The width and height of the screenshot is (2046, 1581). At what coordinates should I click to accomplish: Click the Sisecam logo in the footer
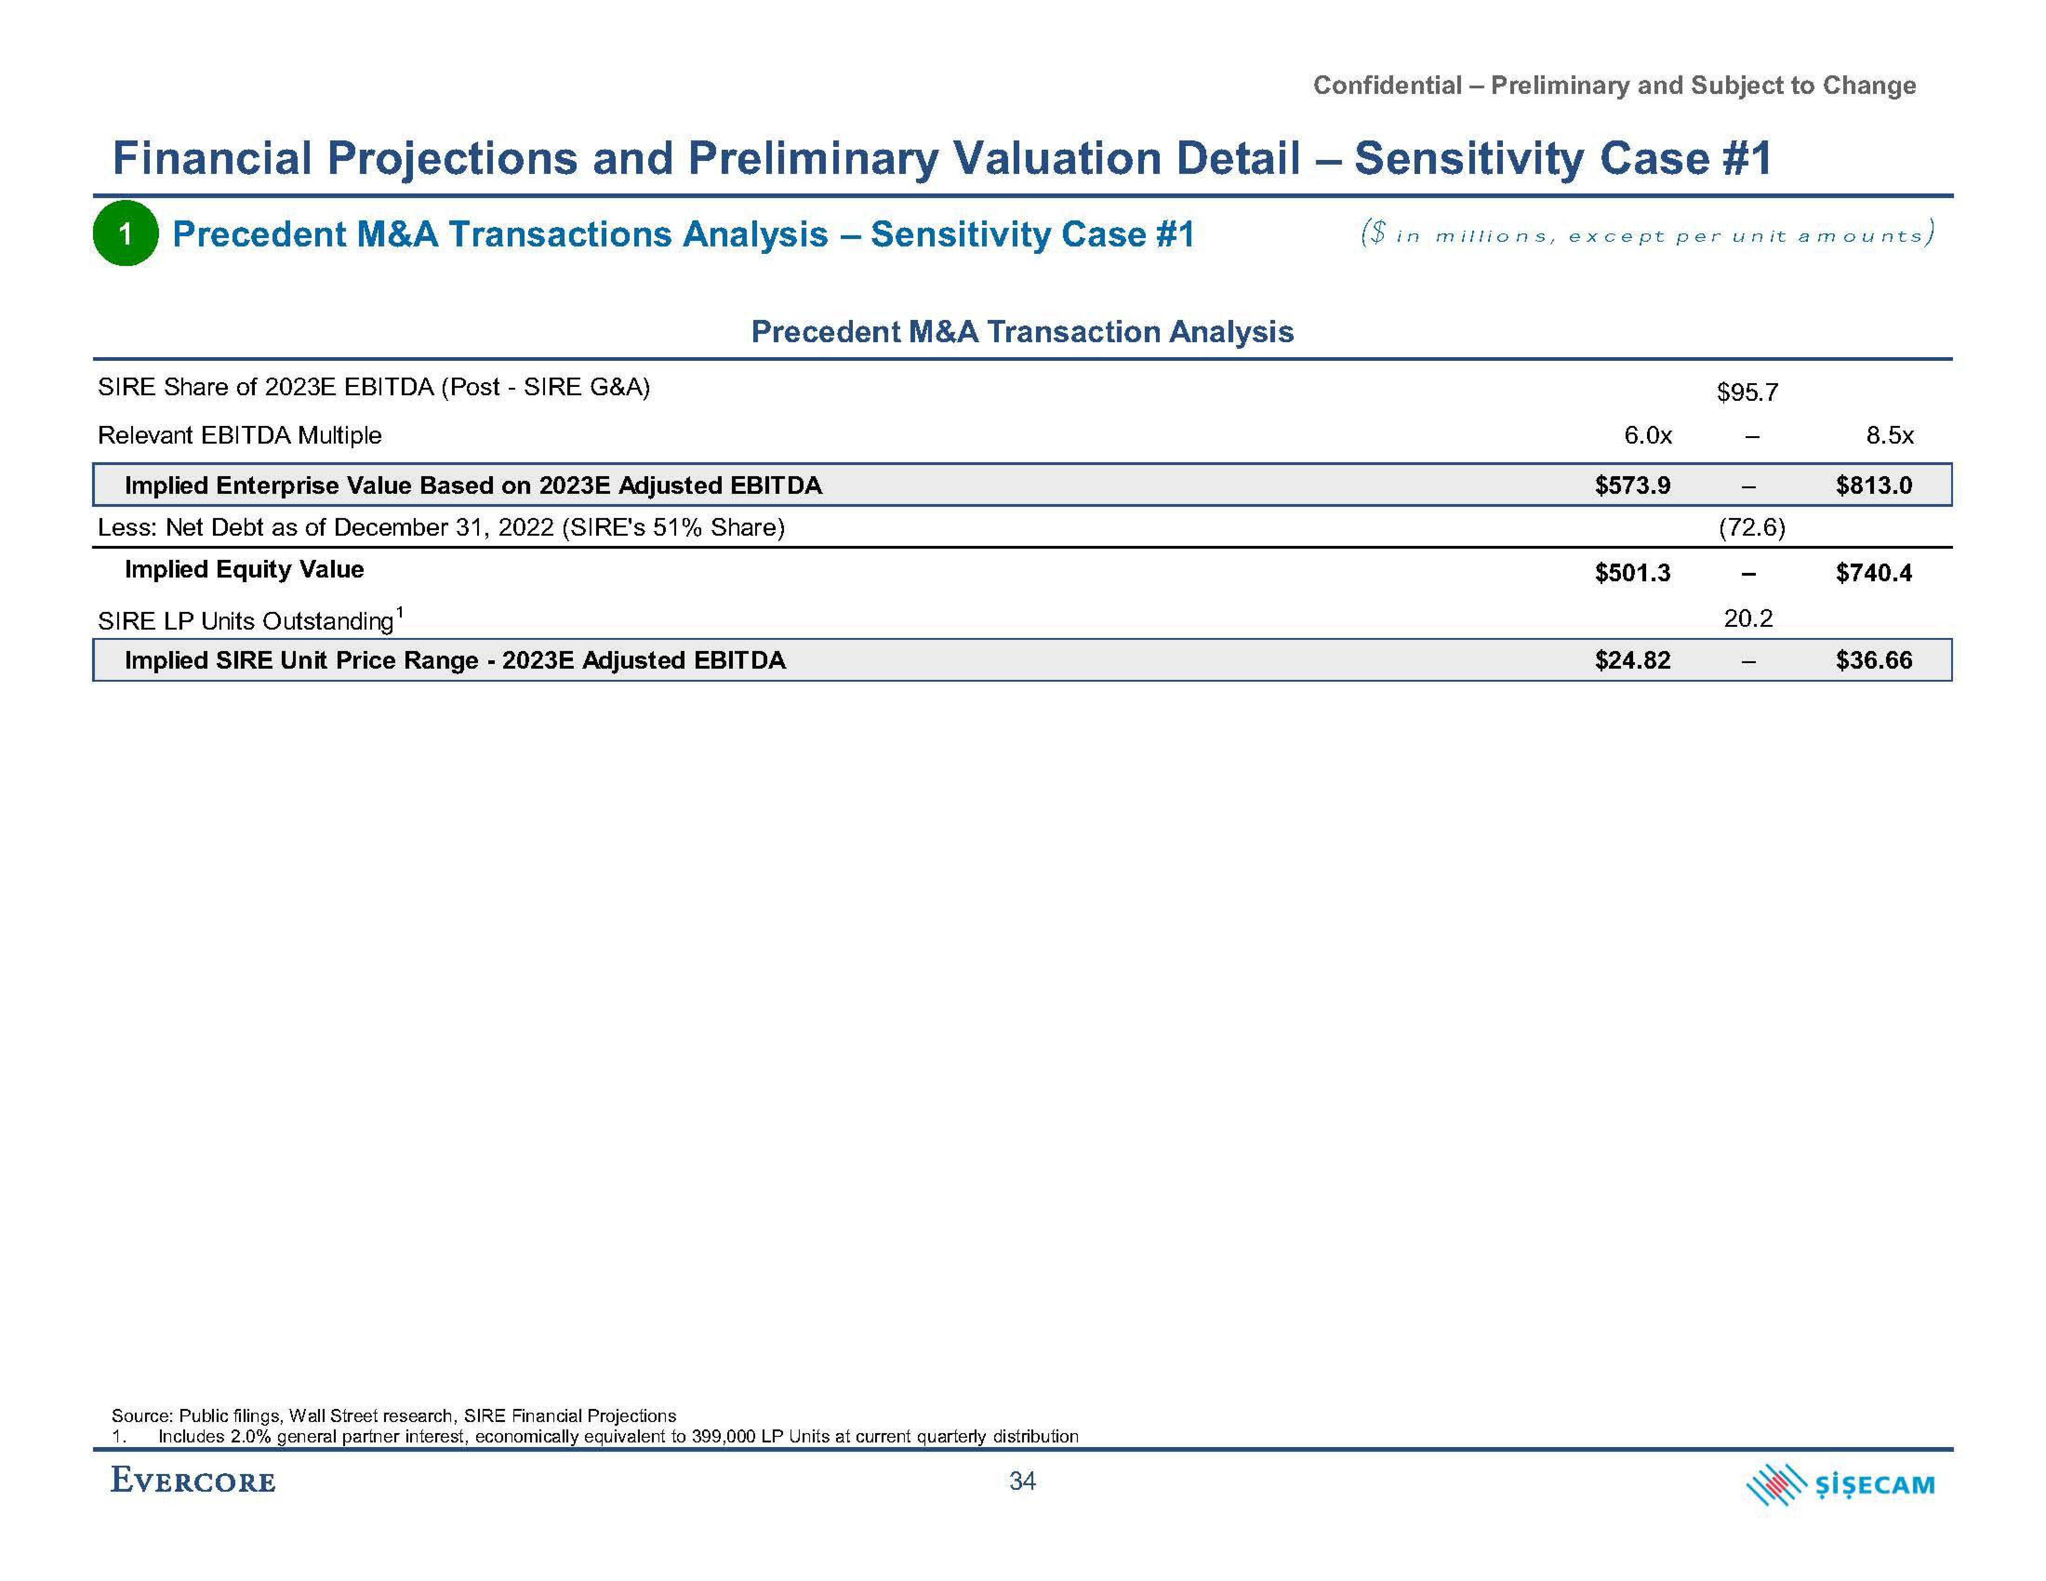tap(1841, 1485)
